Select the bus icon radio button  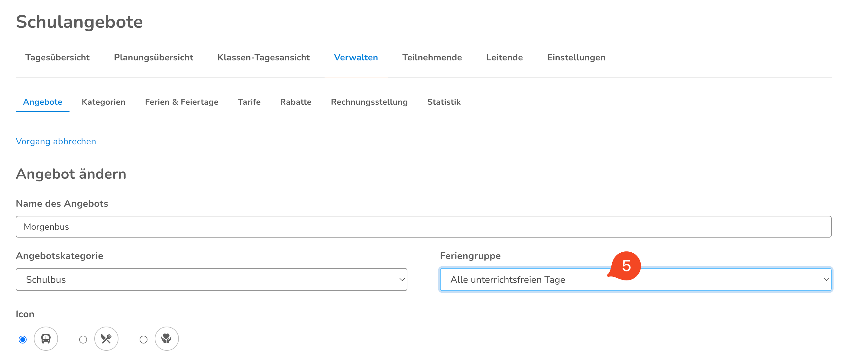[23, 339]
